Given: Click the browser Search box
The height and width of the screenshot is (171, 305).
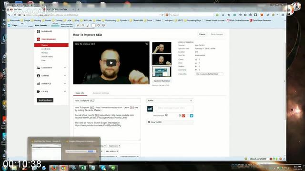Looking at the screenshot, I should [192, 15].
